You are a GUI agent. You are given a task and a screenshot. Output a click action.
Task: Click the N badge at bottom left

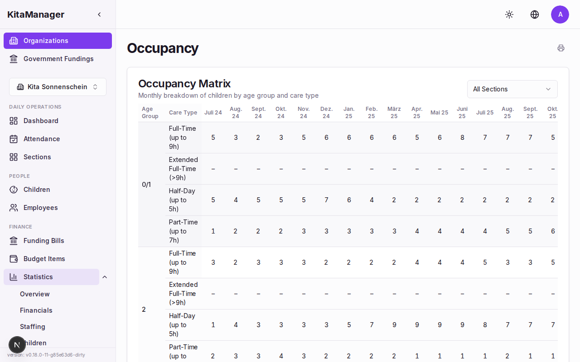pos(17,345)
